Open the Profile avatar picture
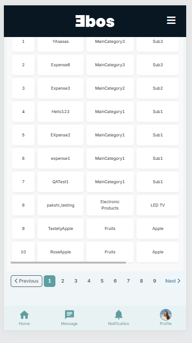192x343 pixels. [166, 315]
